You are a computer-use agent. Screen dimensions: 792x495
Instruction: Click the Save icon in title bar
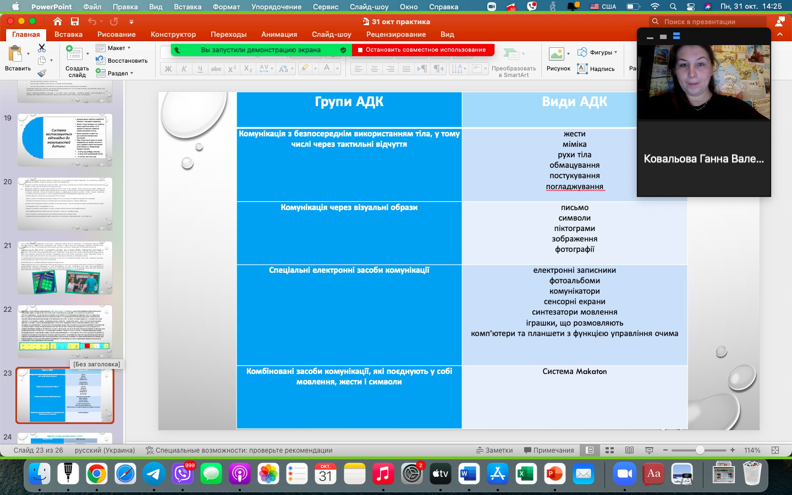[74, 21]
